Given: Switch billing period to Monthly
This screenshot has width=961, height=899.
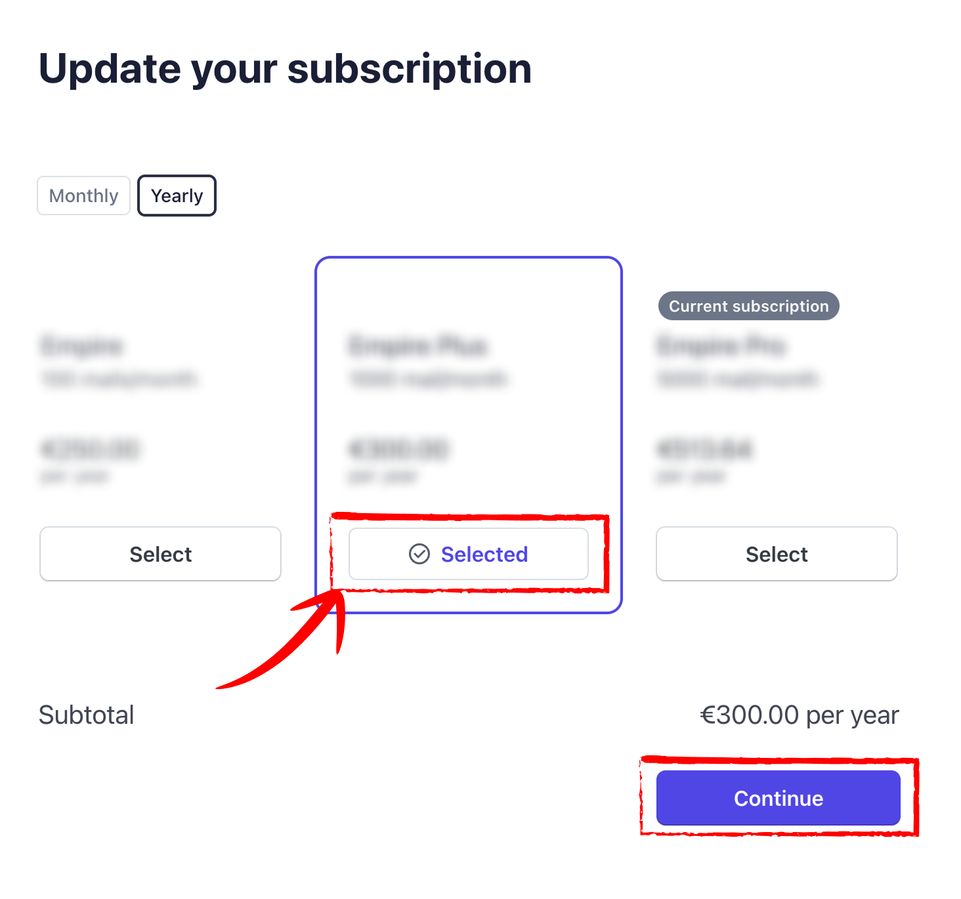Looking at the screenshot, I should 83,196.
